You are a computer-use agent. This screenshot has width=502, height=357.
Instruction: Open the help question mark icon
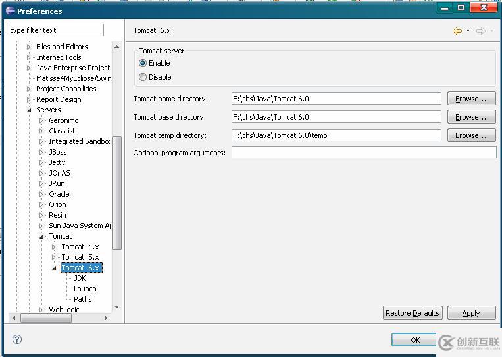17,339
